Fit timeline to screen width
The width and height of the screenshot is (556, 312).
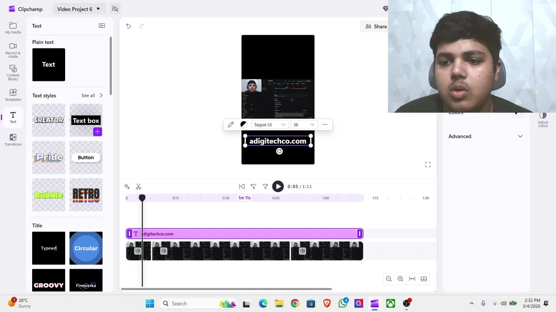pyautogui.click(x=412, y=279)
